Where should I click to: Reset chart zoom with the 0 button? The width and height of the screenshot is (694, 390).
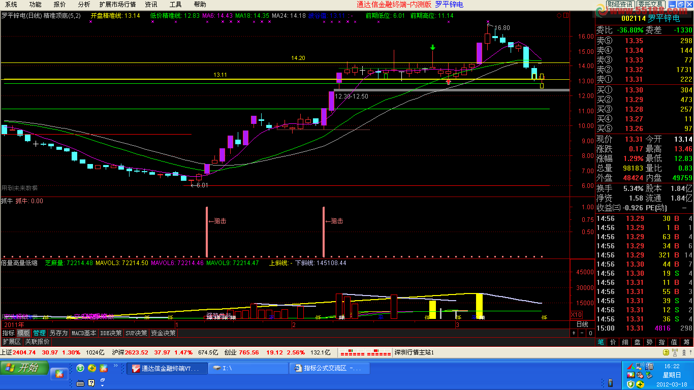pos(590,333)
